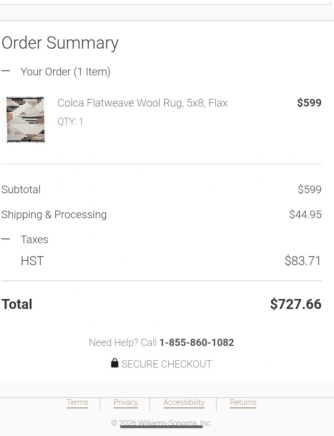Viewport: 334px width, 436px height.
Task: Click the QTY: 1 quantity text
Action: (70, 122)
